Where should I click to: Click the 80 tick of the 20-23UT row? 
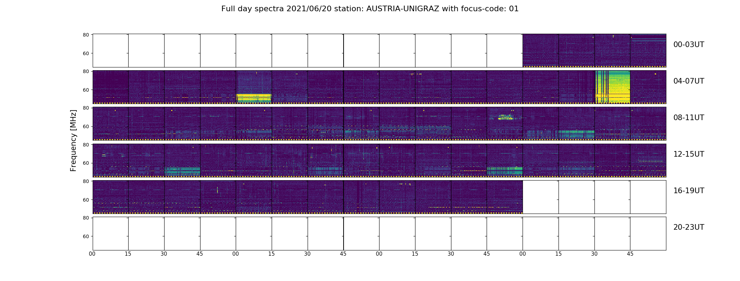[86, 218]
